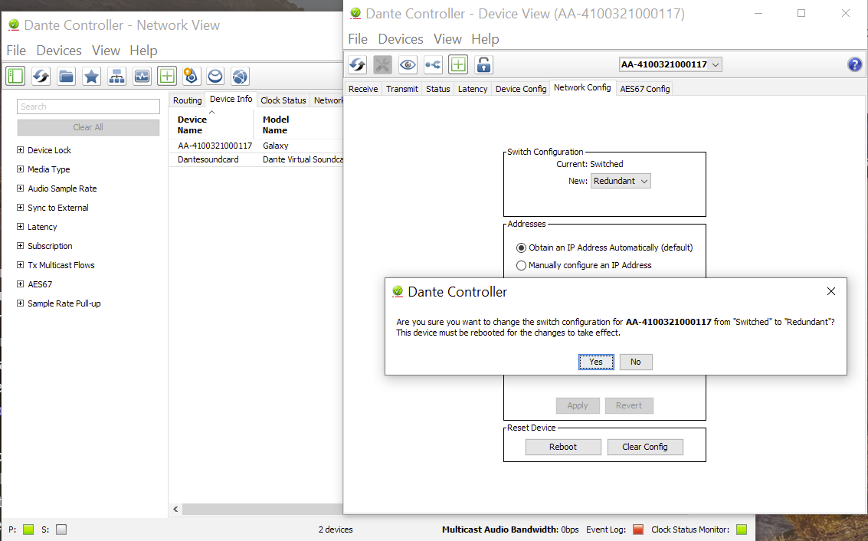
Task: Click the network topology icon in Network View toolbar
Action: point(116,76)
